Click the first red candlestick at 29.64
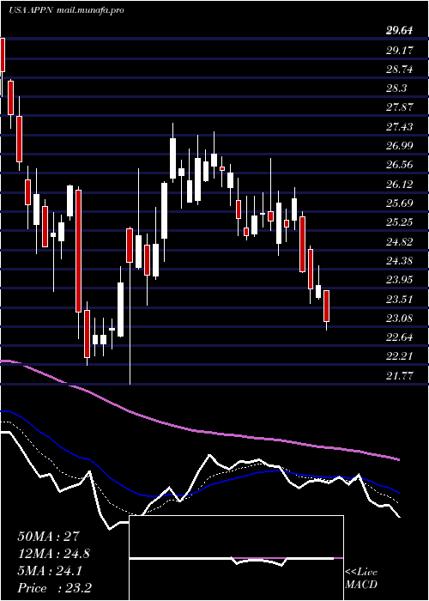Screen dimensions: 429x601 click(x=3, y=55)
